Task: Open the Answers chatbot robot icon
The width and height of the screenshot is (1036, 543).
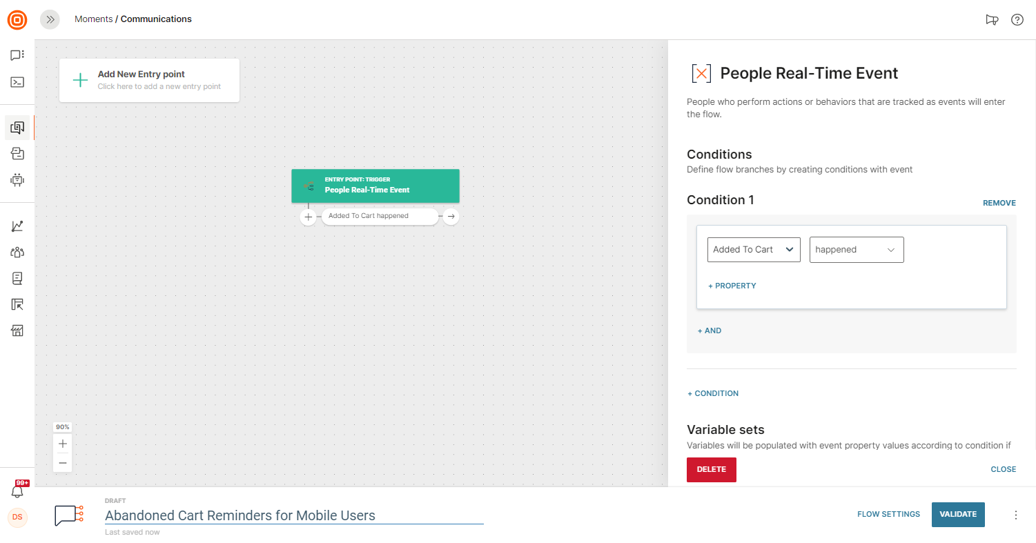Action: pos(17,180)
